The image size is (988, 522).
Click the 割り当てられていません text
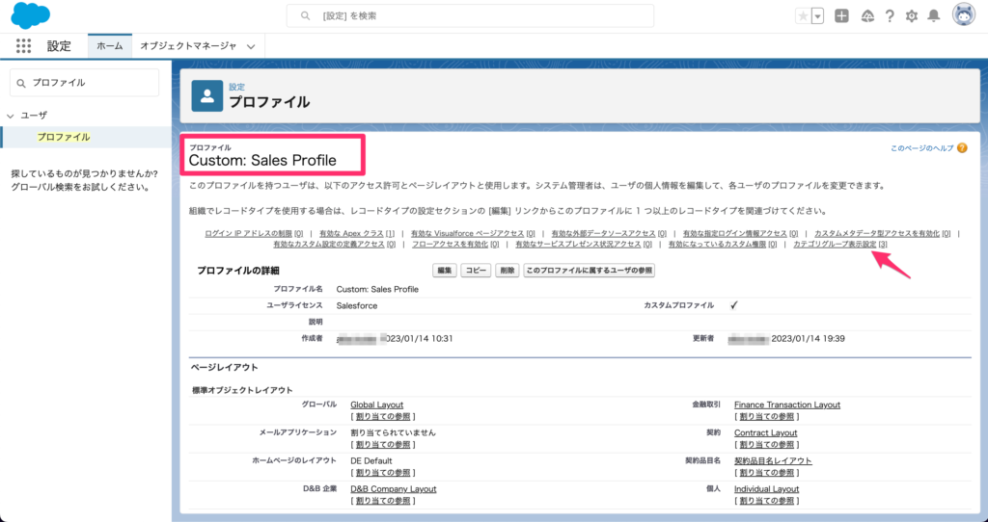(x=393, y=432)
